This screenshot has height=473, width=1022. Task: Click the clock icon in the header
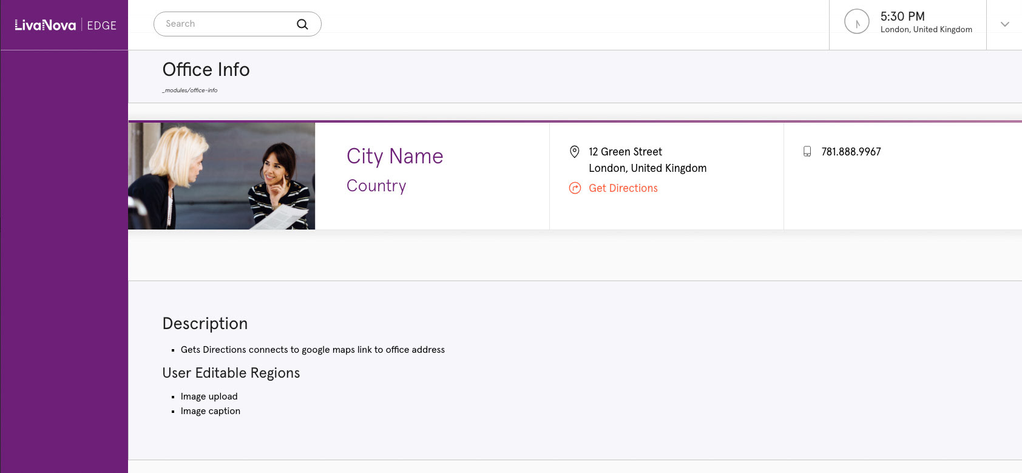pos(857,22)
